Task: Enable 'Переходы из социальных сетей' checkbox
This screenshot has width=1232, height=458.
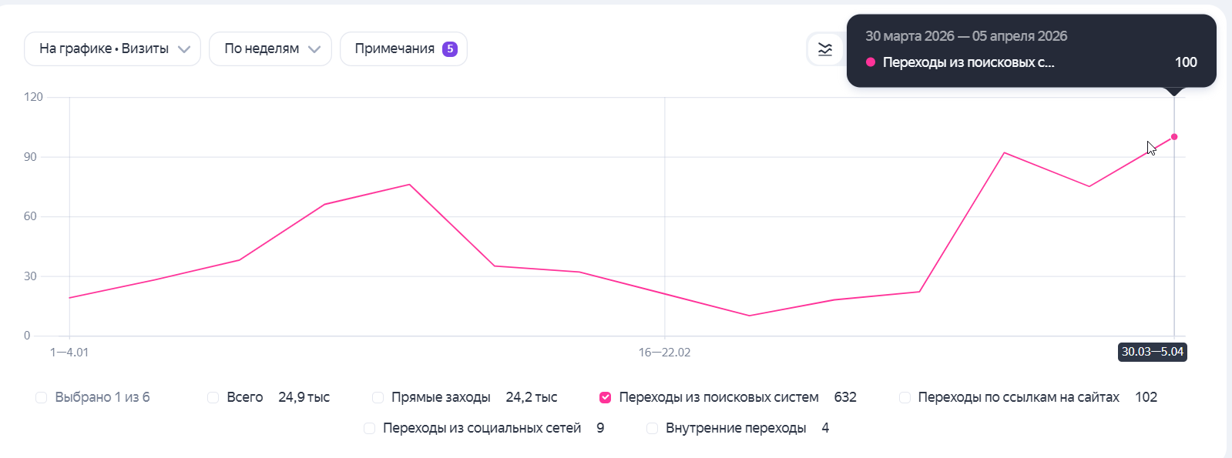Action: (x=370, y=428)
